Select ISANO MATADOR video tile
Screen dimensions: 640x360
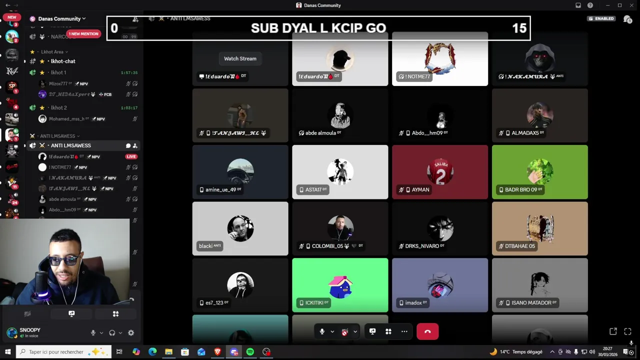[x=540, y=285]
